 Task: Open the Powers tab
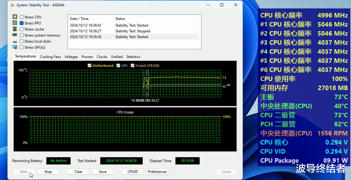[x=87, y=57]
